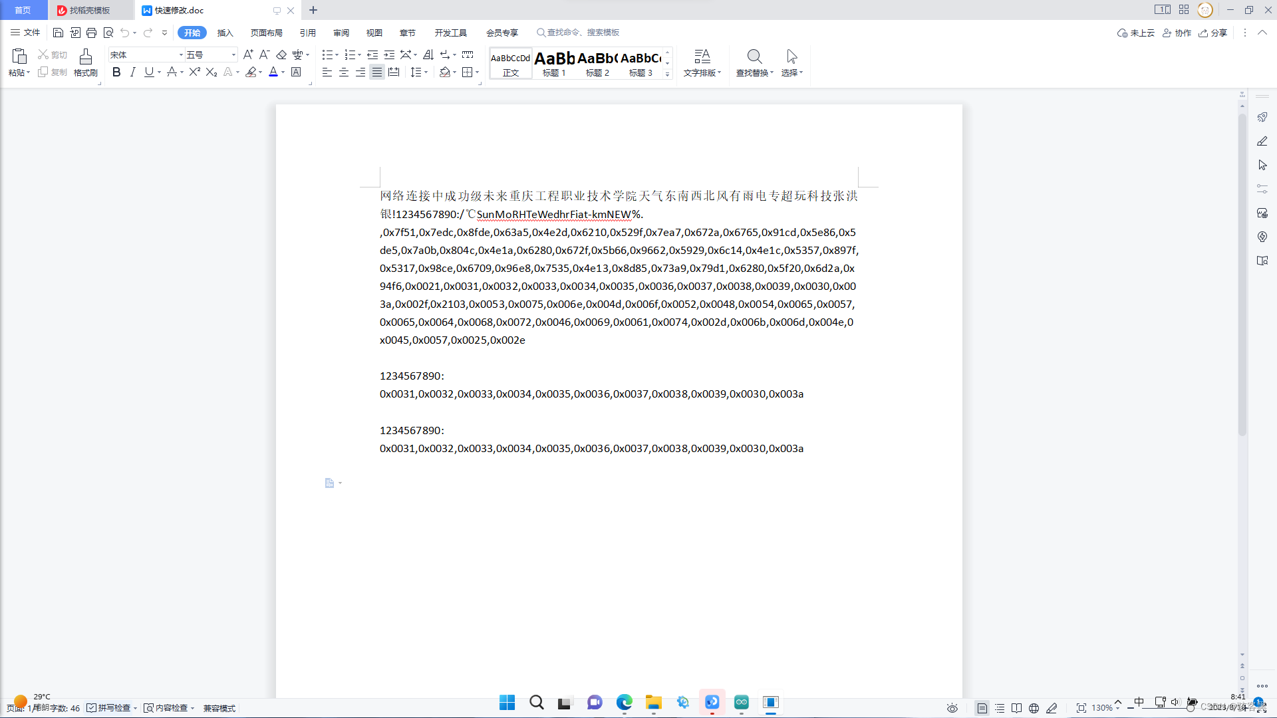Click the Subscript icon
The height and width of the screenshot is (718, 1277).
(210, 72)
